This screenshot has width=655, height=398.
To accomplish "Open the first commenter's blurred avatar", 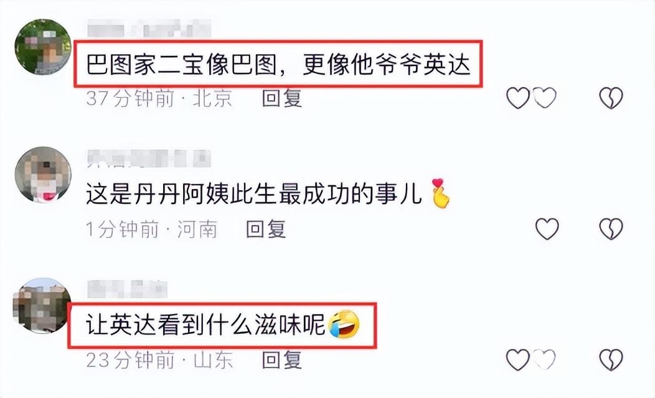I will point(43,47).
